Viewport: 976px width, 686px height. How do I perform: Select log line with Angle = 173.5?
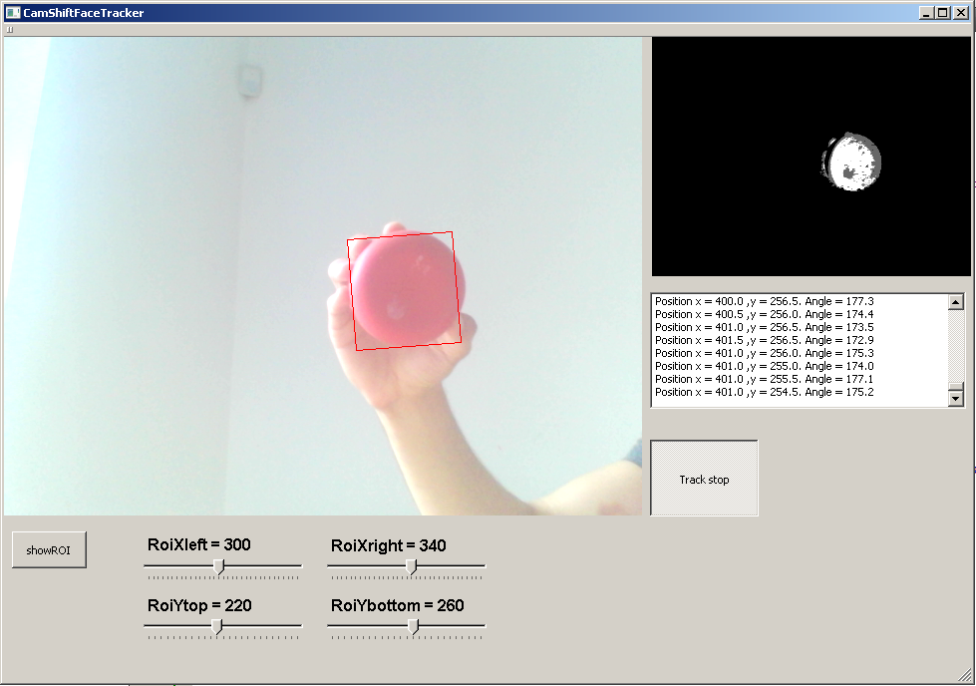click(x=765, y=327)
